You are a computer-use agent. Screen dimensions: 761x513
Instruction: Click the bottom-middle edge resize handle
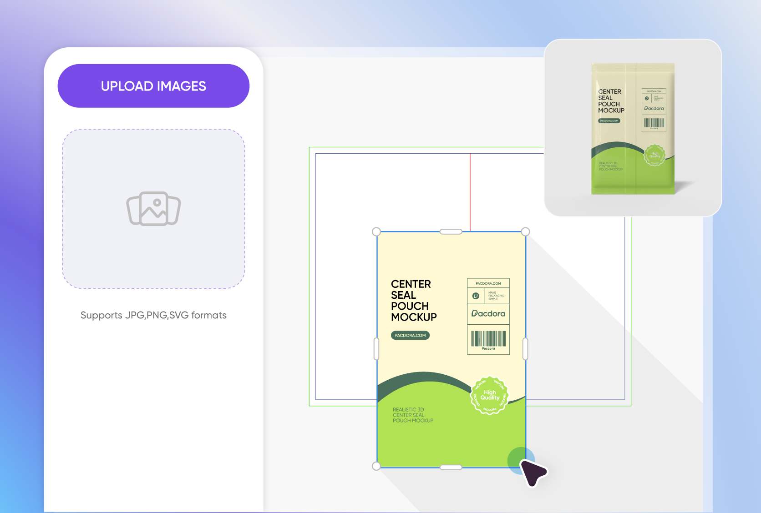(x=451, y=467)
